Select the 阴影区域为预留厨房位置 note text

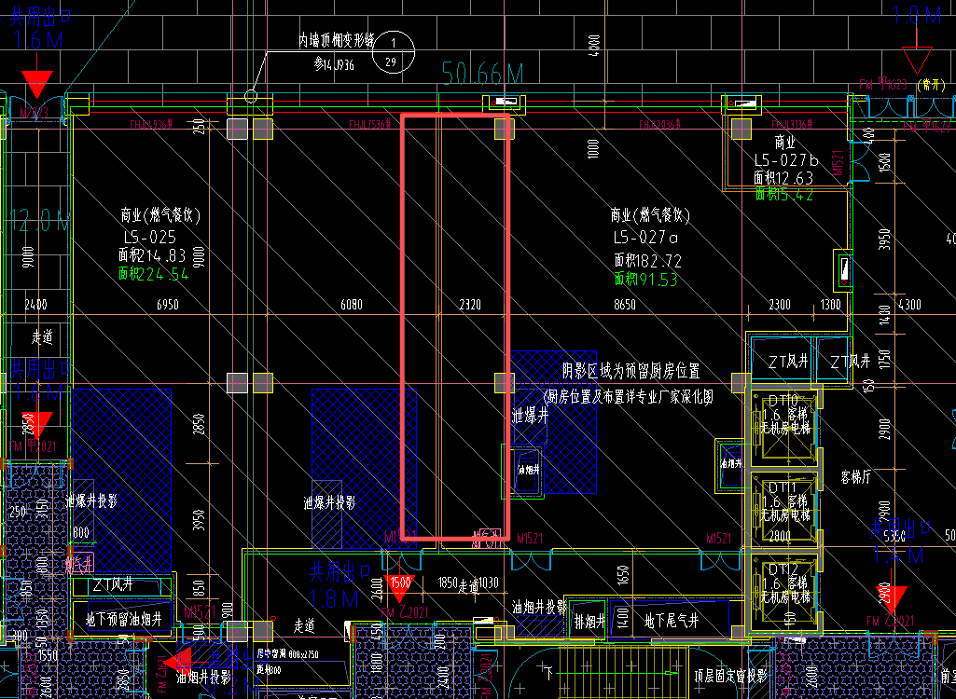pyautogui.click(x=630, y=371)
